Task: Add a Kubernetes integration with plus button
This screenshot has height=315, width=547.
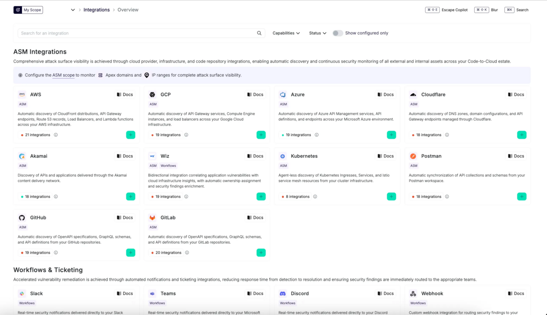Action: (x=391, y=197)
